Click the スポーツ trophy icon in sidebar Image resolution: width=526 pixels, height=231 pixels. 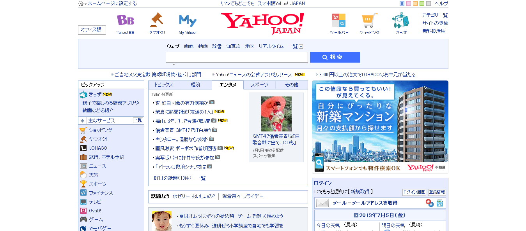click(83, 184)
